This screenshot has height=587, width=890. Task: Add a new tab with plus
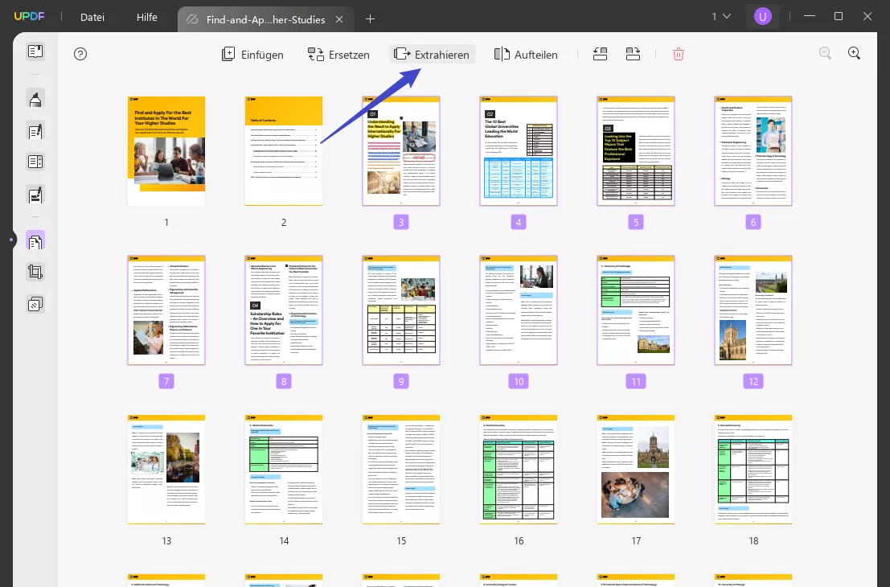point(370,19)
